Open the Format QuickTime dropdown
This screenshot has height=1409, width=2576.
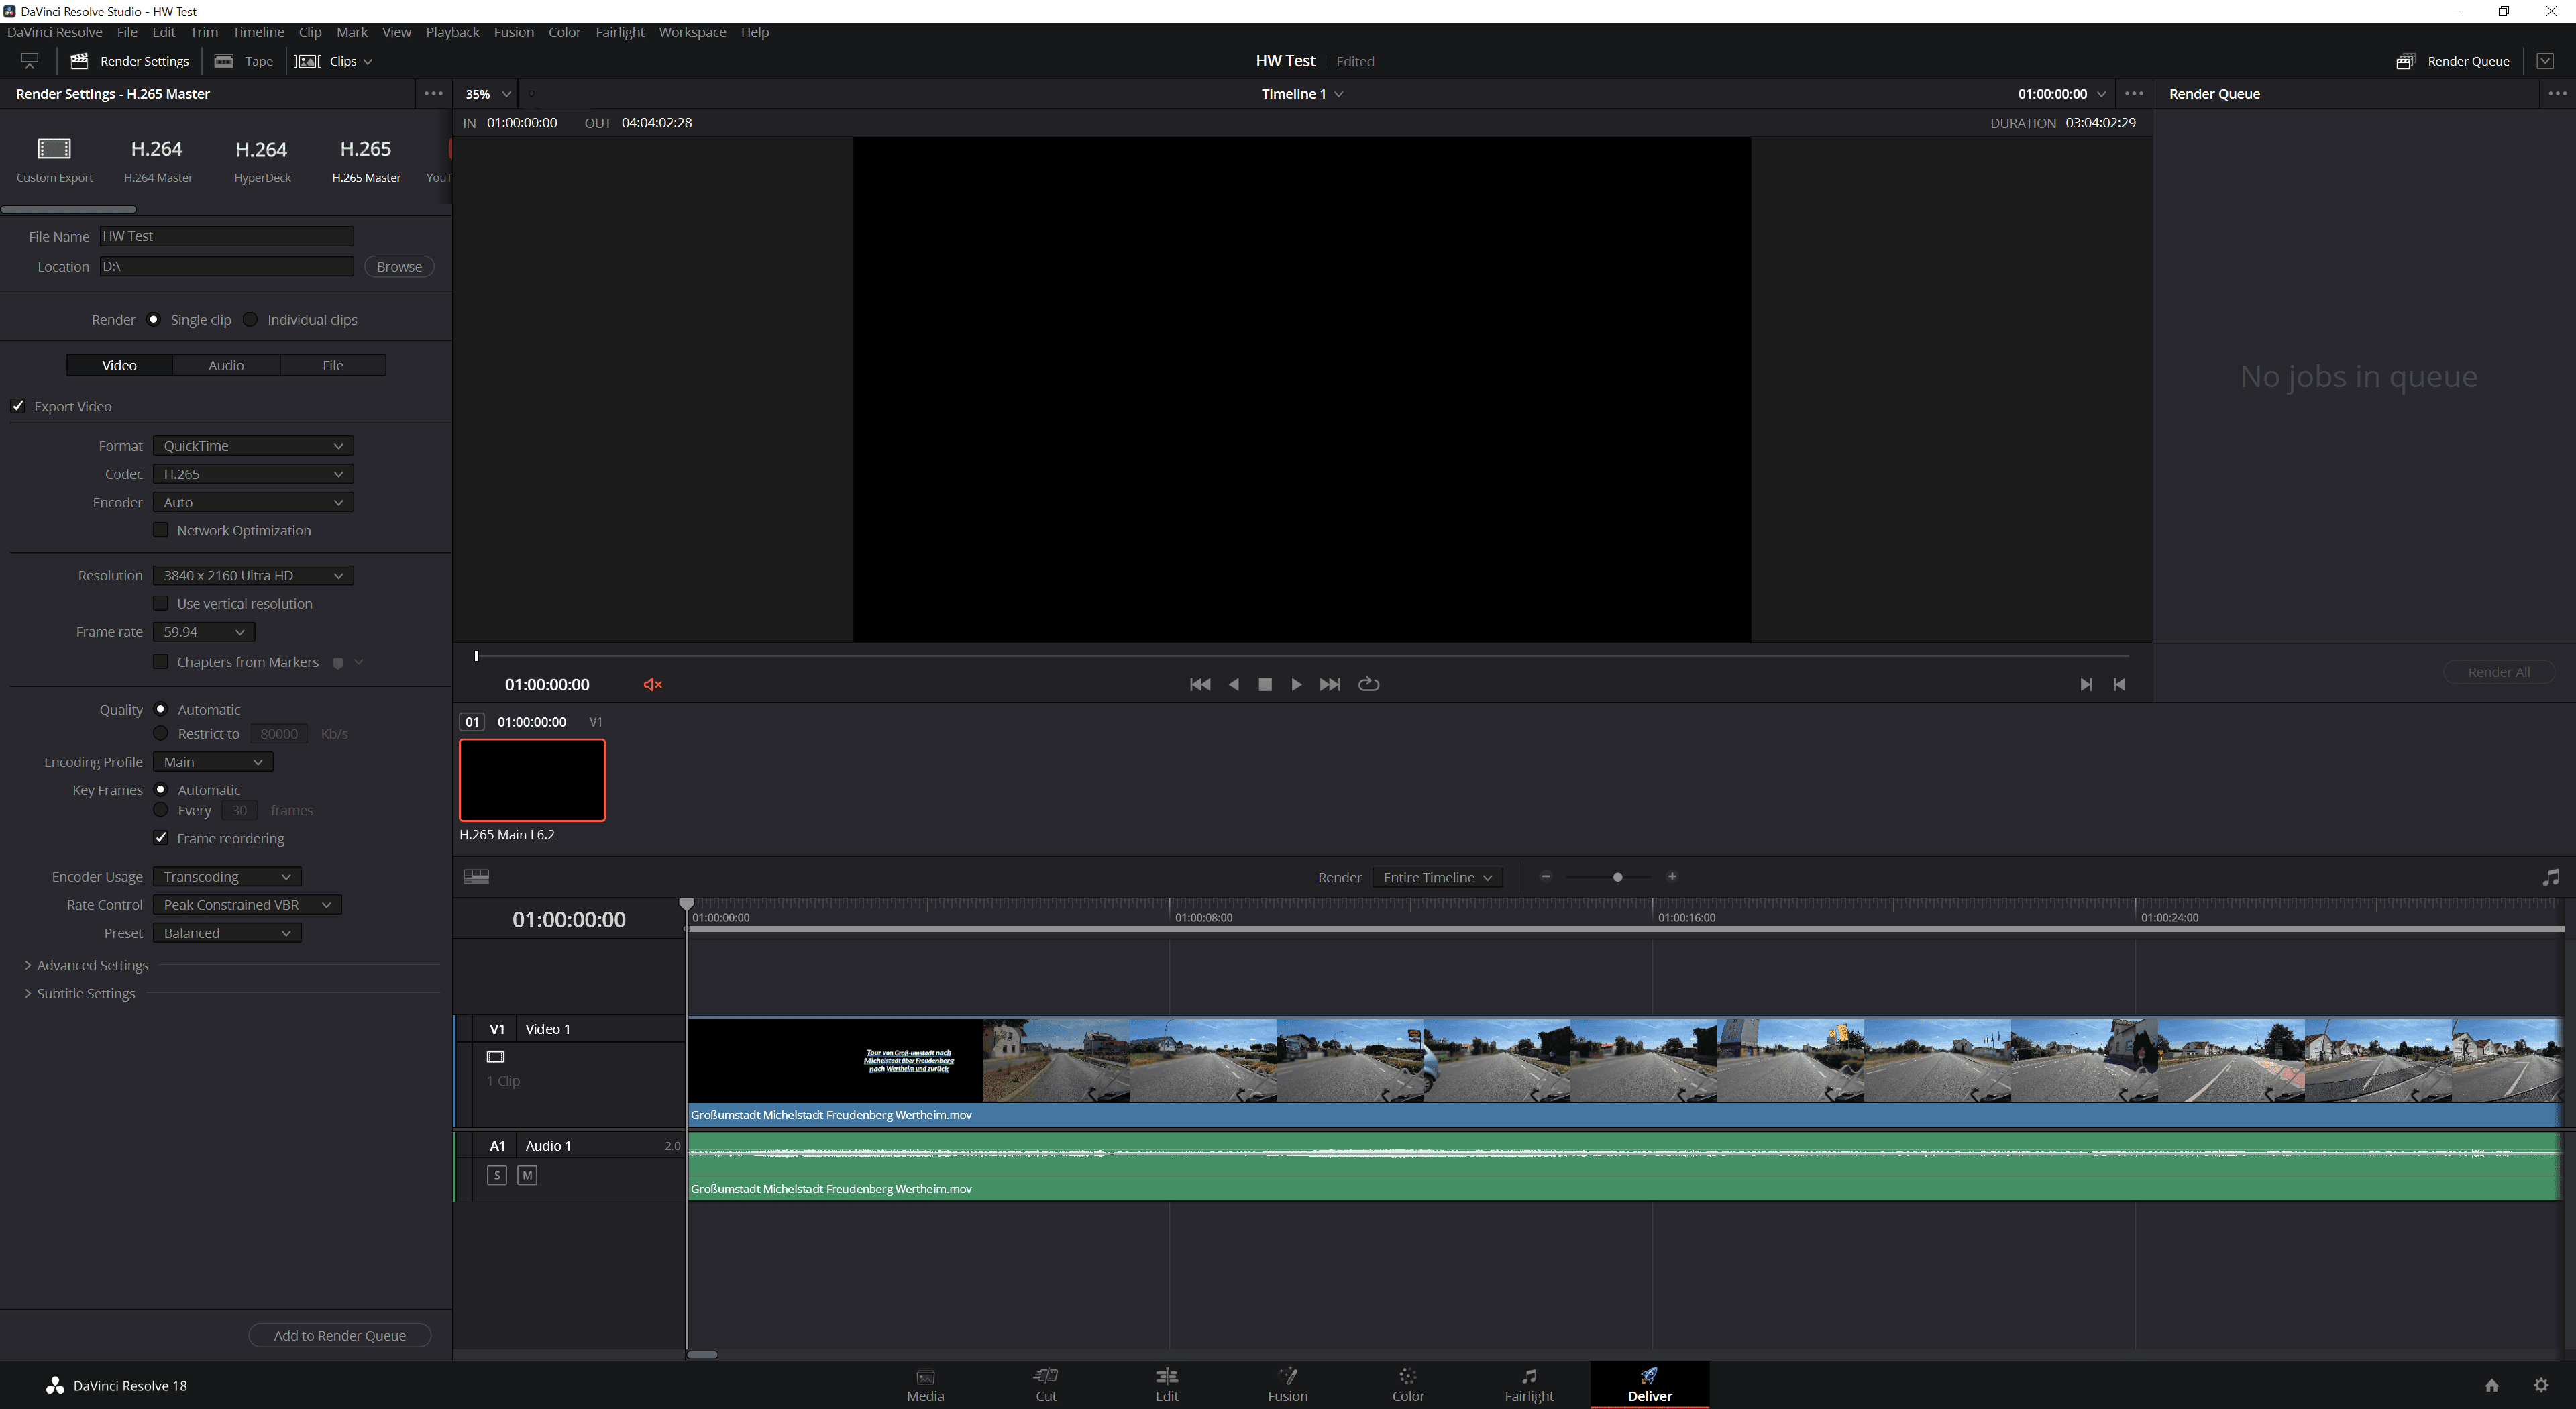[x=253, y=446]
